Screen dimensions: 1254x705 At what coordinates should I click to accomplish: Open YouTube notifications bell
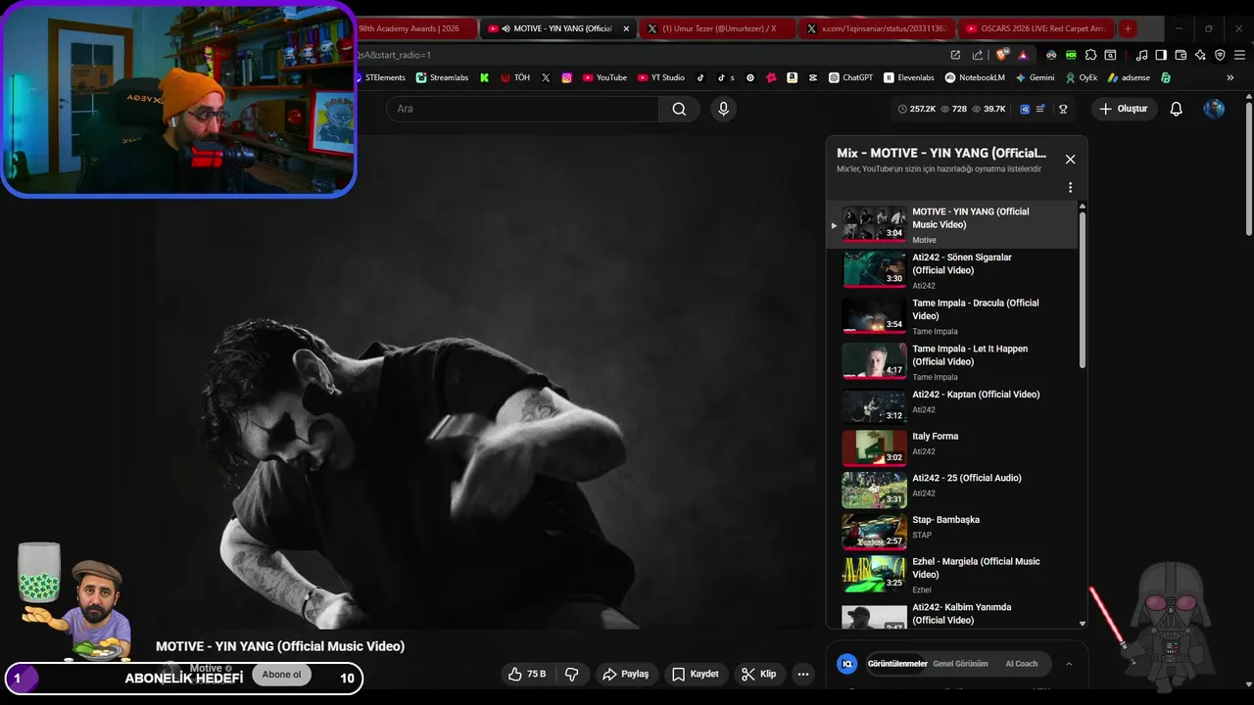[1177, 109]
